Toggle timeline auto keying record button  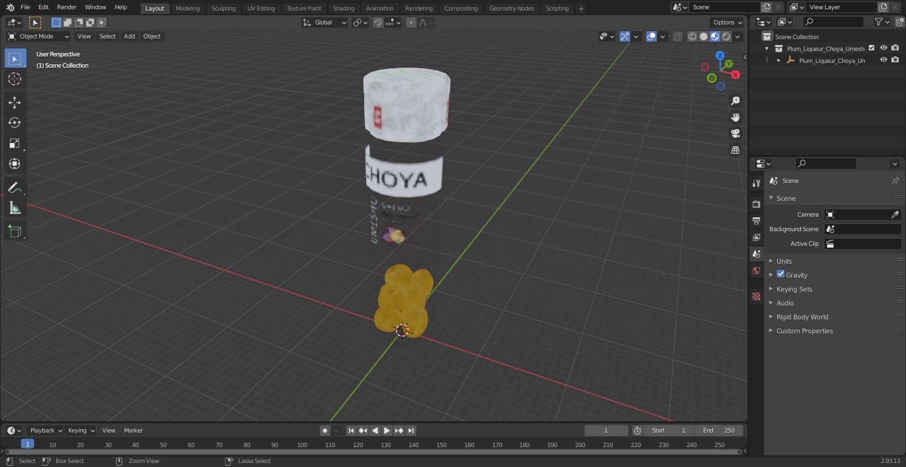click(x=325, y=431)
